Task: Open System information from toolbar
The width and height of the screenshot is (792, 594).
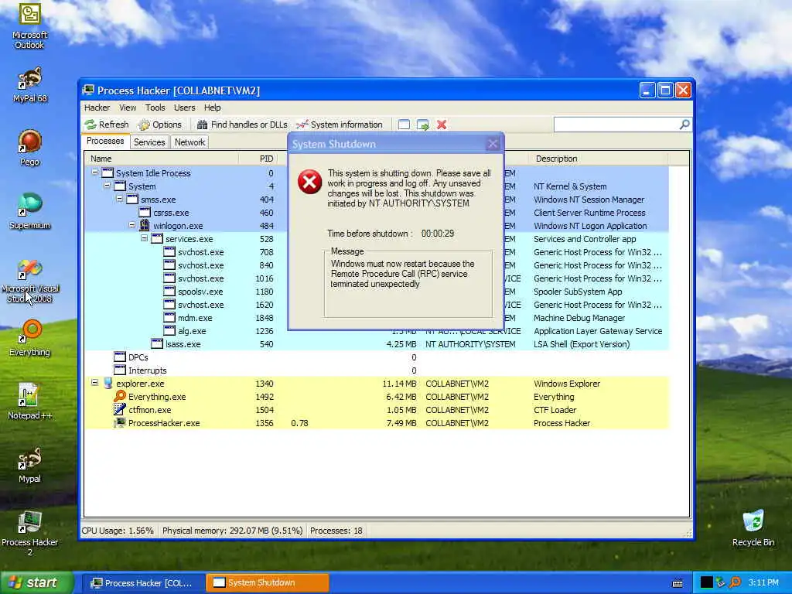Action: point(340,125)
